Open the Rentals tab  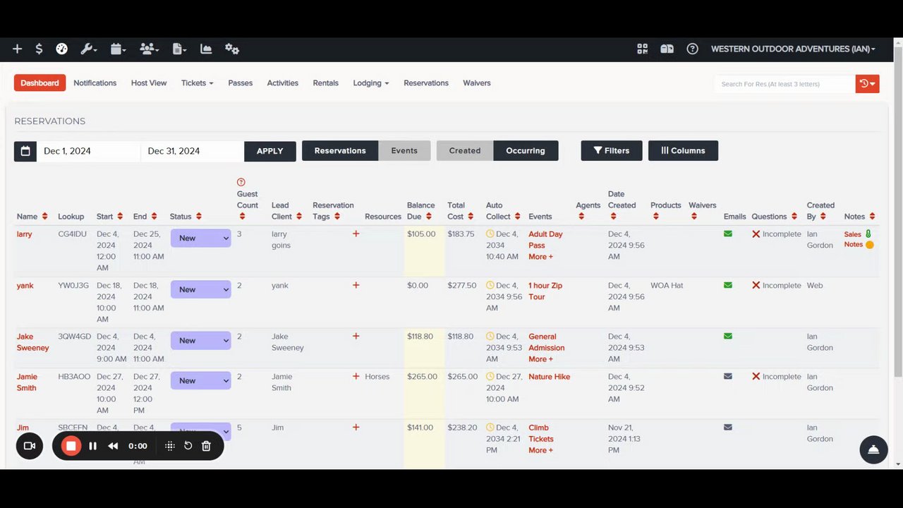[325, 83]
